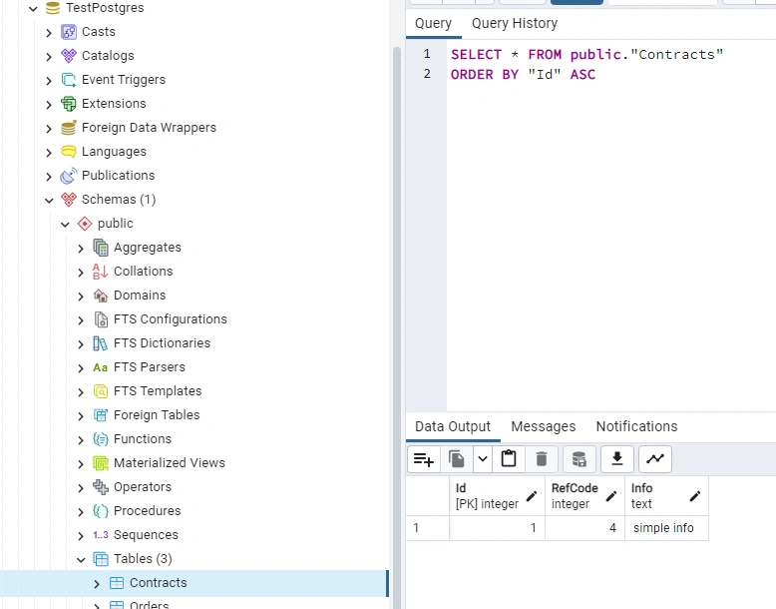Open the Data Output tab
The height and width of the screenshot is (609, 776).
(x=453, y=426)
